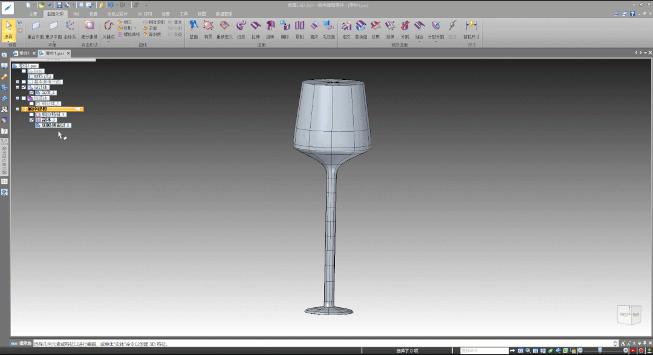Click the 智能尺寸 smart dimension tool
653x355 pixels.
click(x=472, y=30)
